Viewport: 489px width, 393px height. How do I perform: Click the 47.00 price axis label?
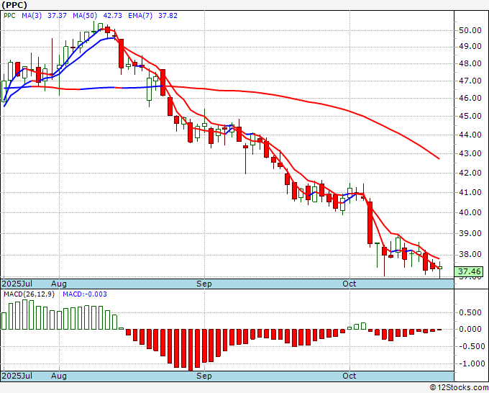click(x=470, y=81)
